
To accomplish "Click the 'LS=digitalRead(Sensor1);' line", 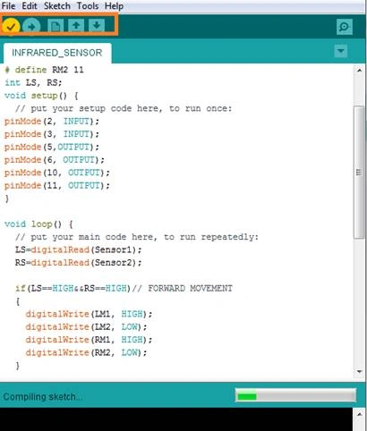I will [78, 249].
